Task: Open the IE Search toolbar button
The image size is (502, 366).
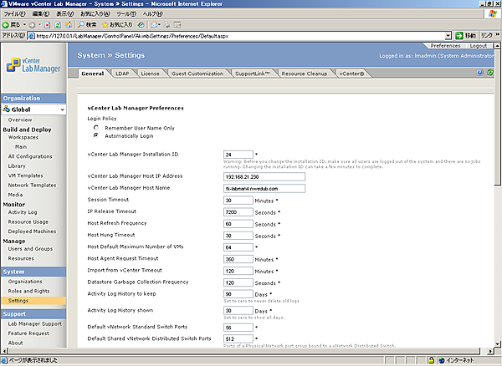Action: pyautogui.click(x=87, y=24)
